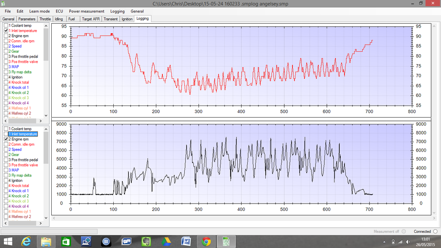
Task: Switch to the Ignition tab
Action: point(127,19)
